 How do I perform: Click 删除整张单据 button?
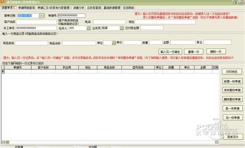232,99
